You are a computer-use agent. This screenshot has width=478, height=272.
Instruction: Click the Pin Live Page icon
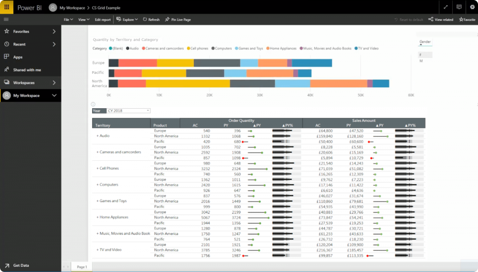177,19
